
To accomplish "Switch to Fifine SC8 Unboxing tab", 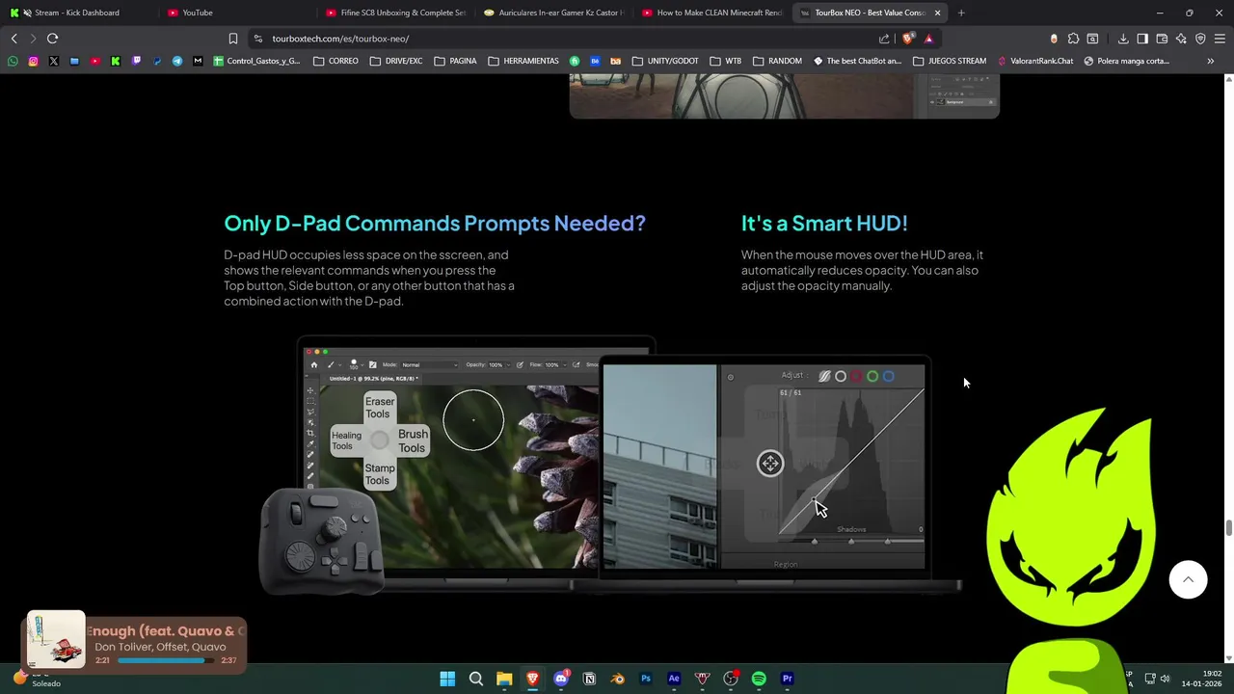I will coord(396,13).
